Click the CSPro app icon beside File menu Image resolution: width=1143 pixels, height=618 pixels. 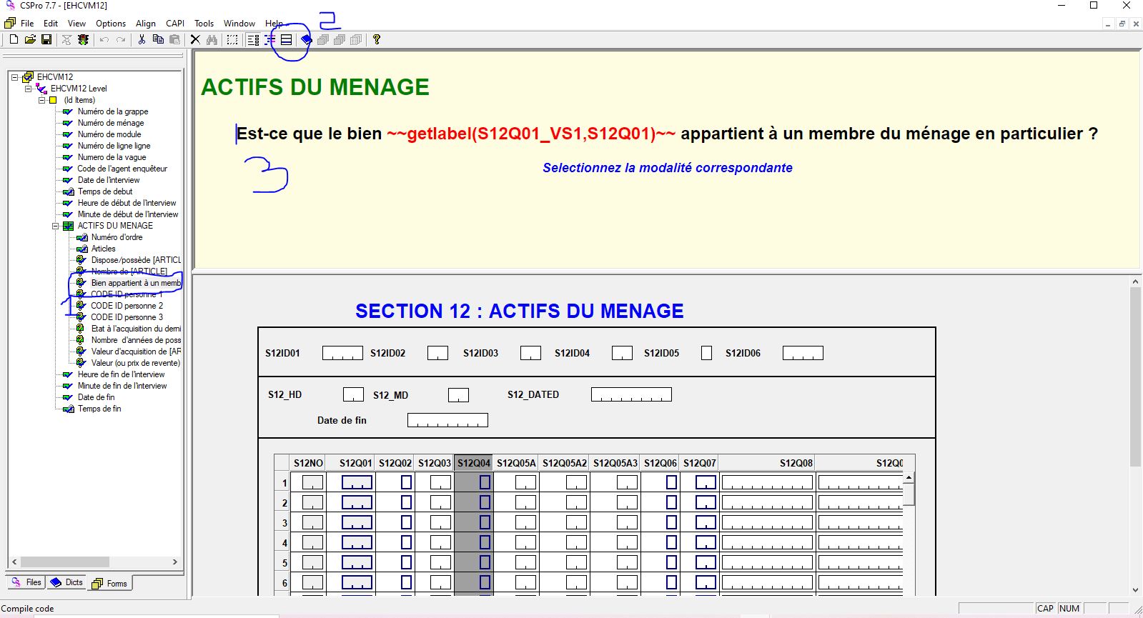tap(10, 23)
